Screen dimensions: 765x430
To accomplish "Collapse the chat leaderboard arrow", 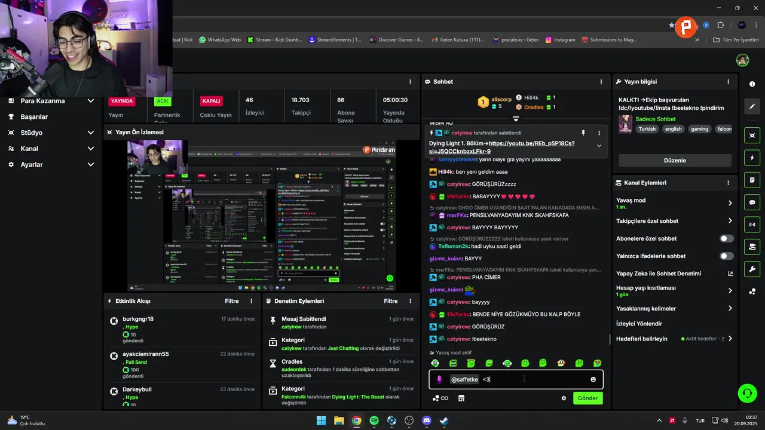I will point(516,118).
